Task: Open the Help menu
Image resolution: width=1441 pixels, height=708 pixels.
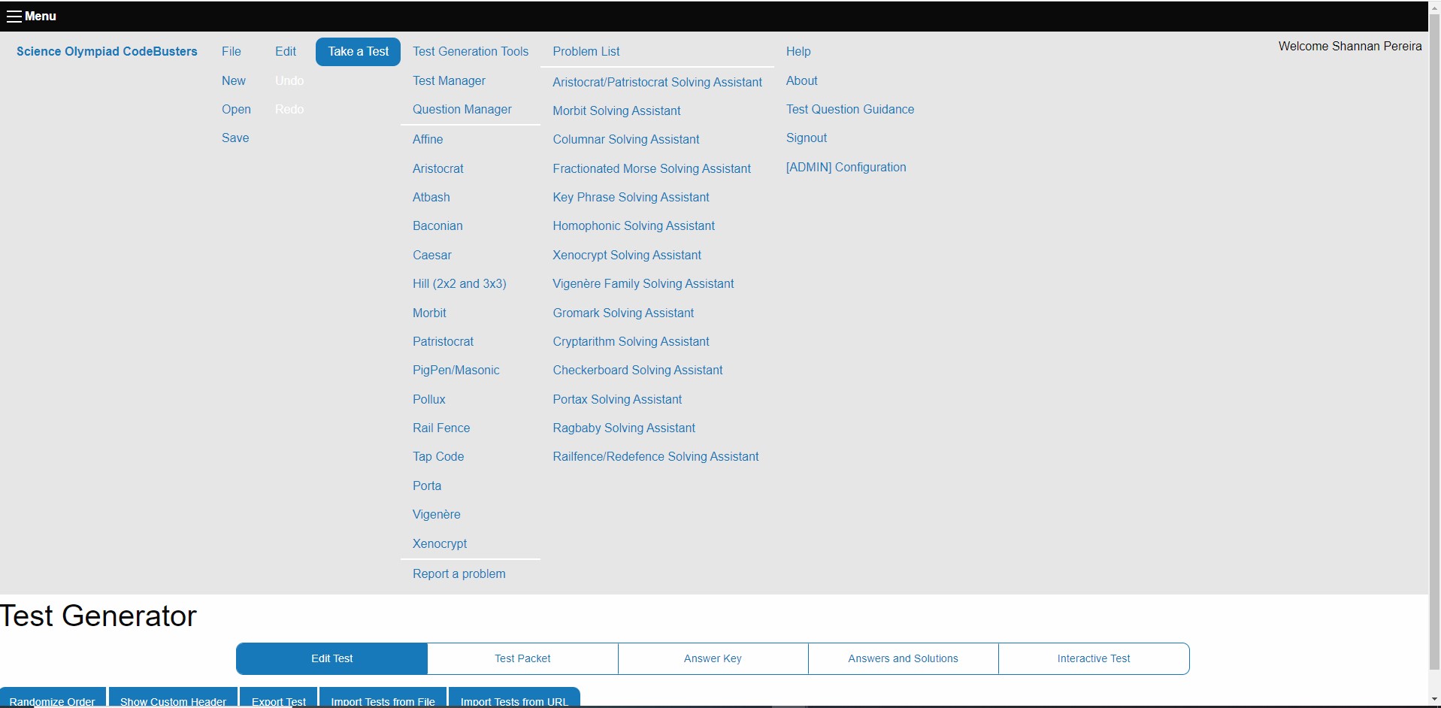Action: coord(798,51)
